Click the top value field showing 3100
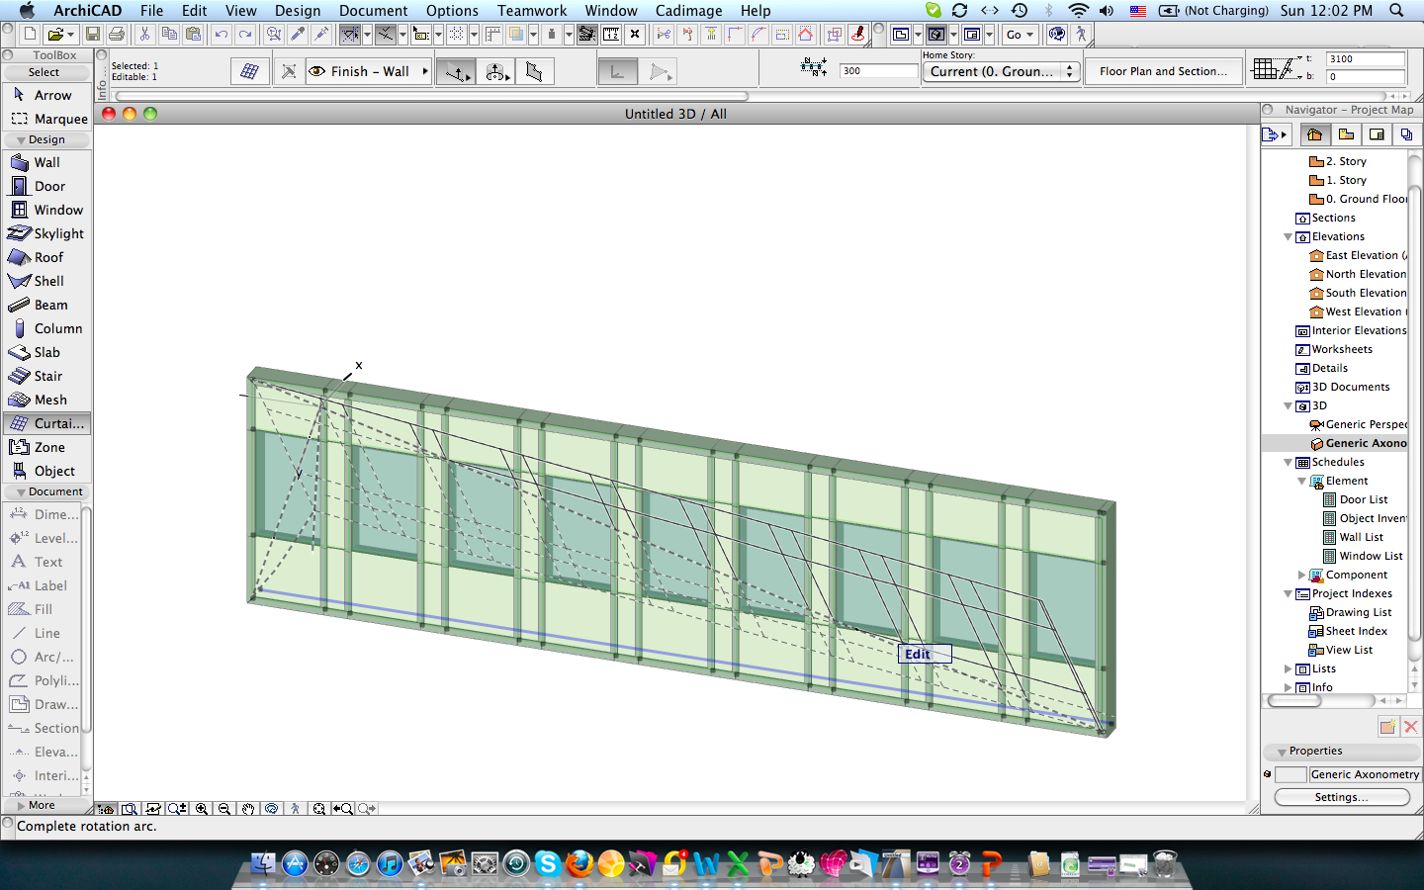 click(1366, 59)
